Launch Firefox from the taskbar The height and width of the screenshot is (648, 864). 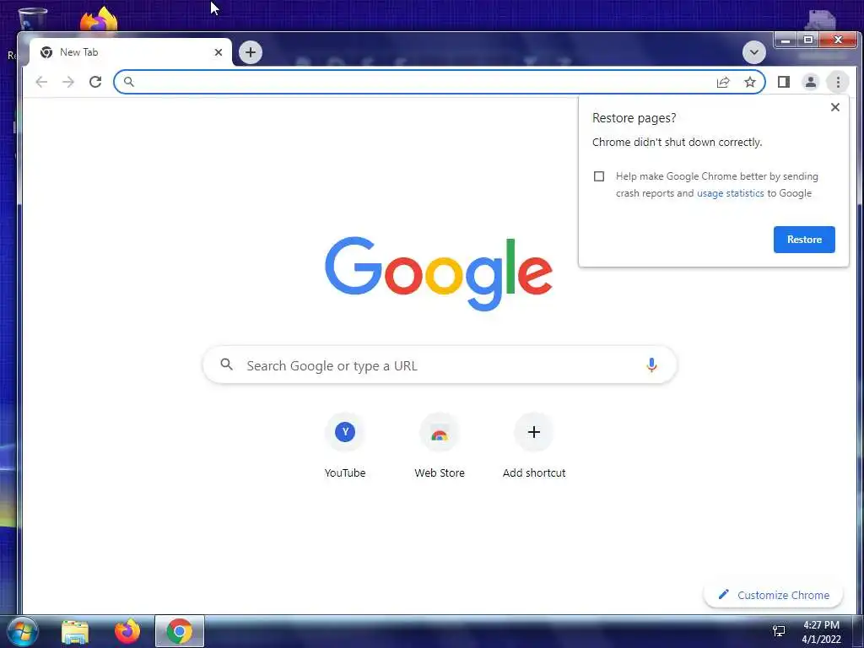tap(127, 631)
